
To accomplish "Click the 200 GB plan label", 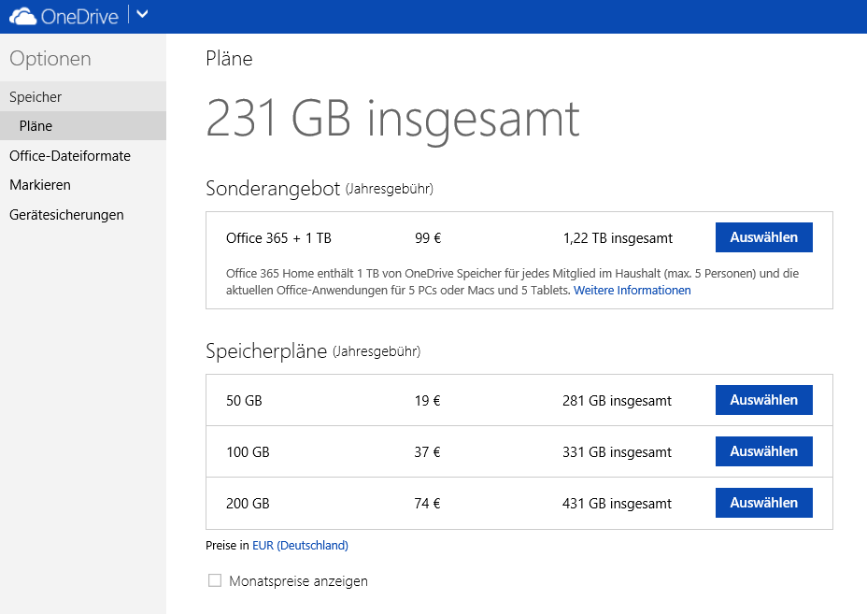I will coord(248,504).
